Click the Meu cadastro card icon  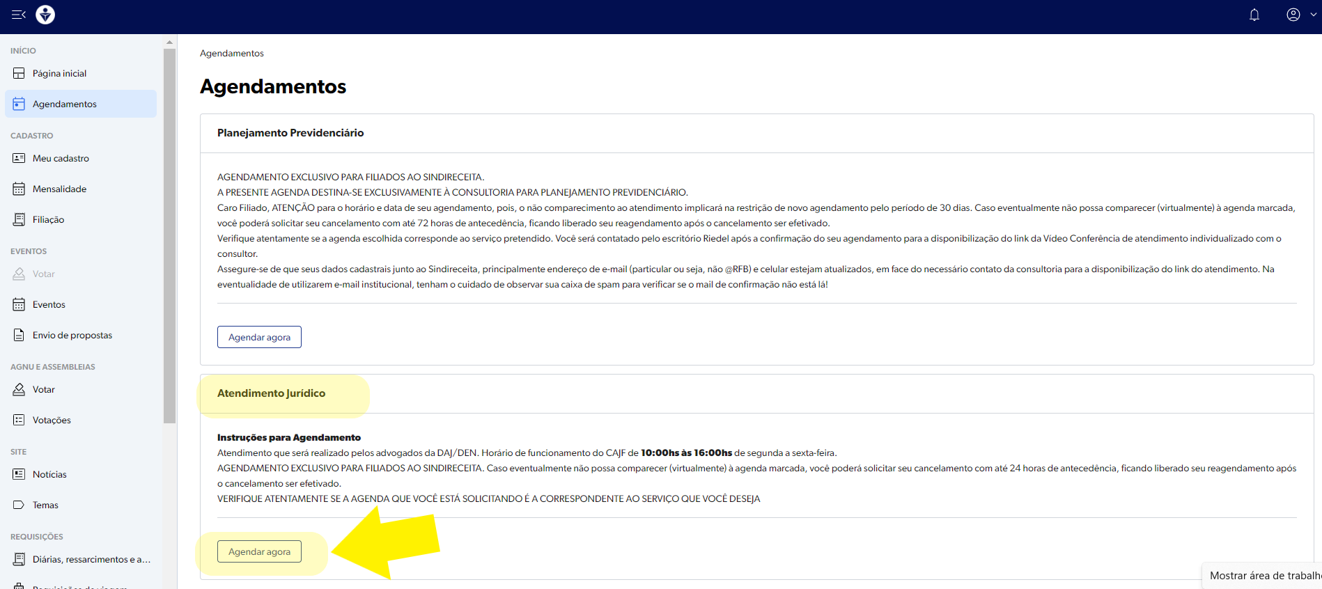[x=19, y=158]
